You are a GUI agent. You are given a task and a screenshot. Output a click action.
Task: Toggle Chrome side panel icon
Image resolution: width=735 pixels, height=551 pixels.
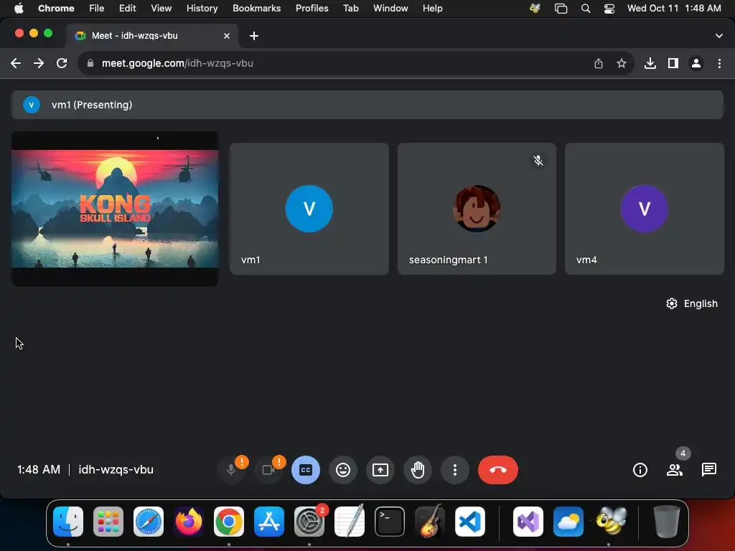pos(673,63)
